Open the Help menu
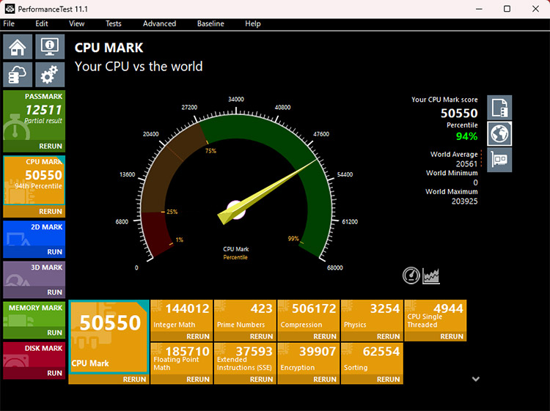Screen dimensions: 550x411 pos(252,23)
